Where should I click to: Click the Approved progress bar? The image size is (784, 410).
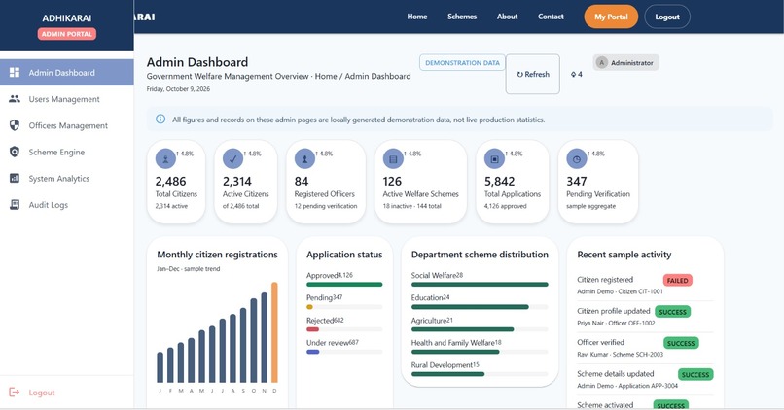(344, 284)
